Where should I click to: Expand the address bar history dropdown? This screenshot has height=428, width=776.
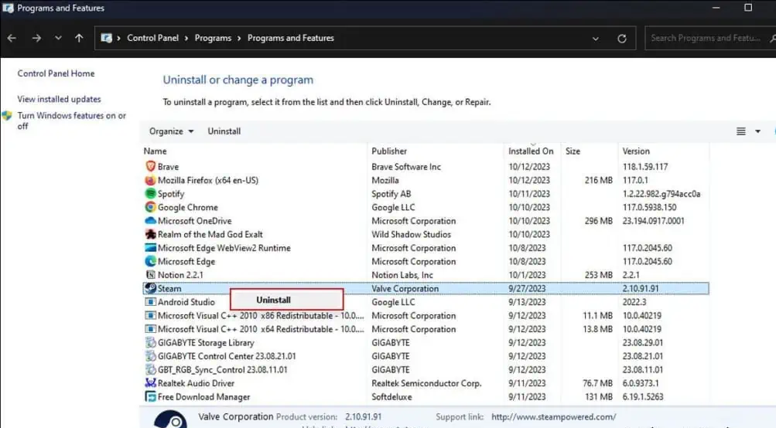point(595,38)
